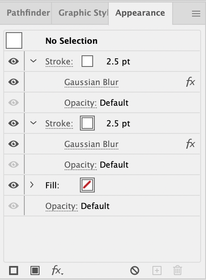Open the Add New Effect fx menu
Screen dimensions: 206x280
(x=57, y=270)
